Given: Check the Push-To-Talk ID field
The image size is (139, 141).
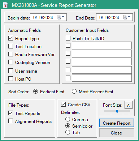Looking at the screenshot, I should 68,38.
